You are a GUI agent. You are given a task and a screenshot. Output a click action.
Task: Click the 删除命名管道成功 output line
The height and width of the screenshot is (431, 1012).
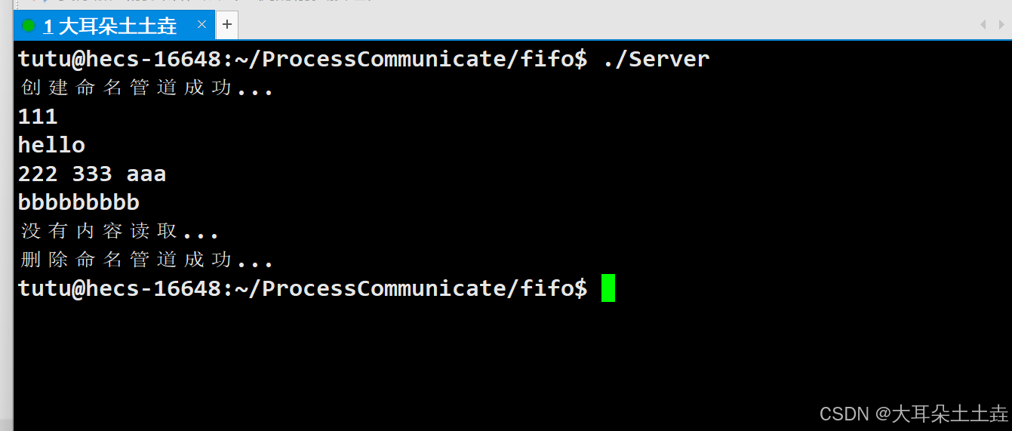tap(146, 260)
